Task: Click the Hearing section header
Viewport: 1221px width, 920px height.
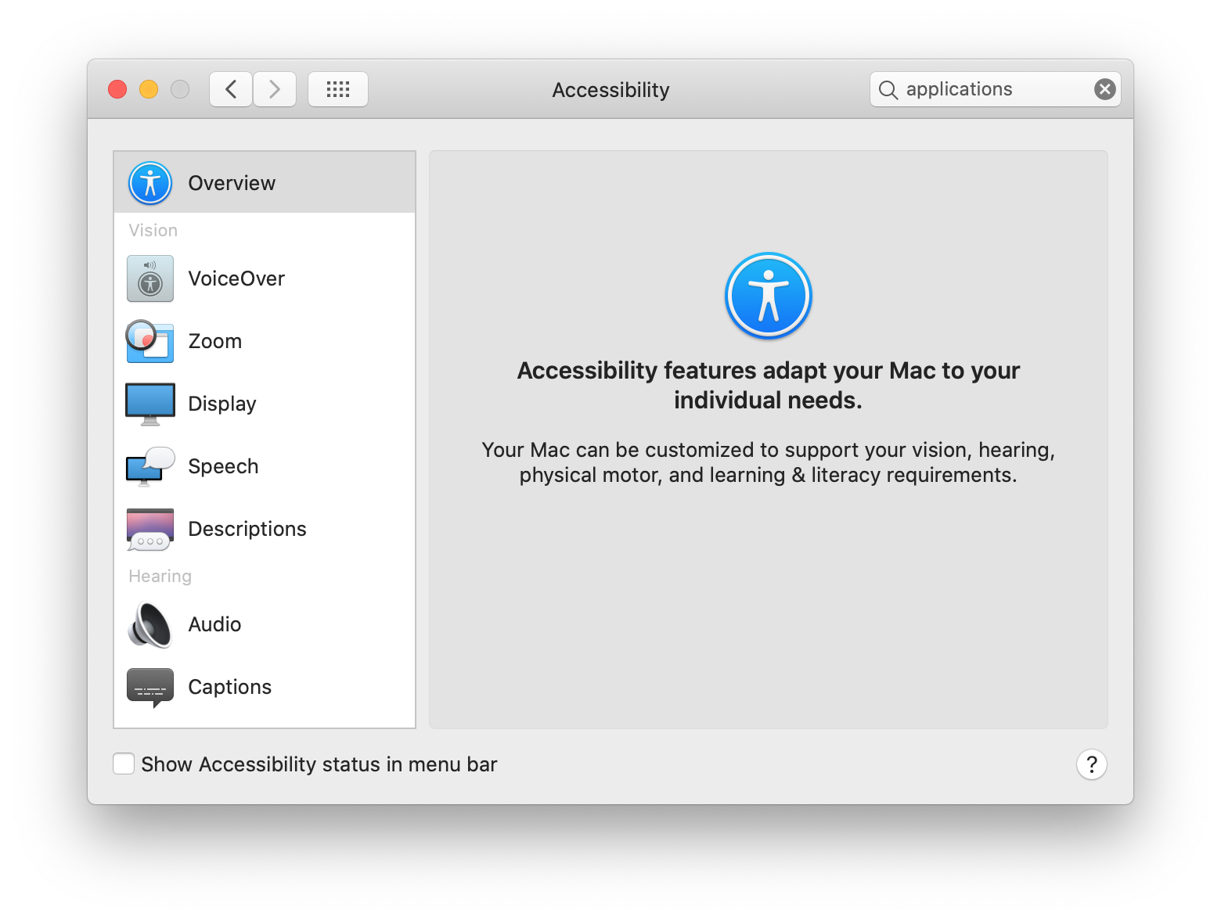Action: point(160,577)
